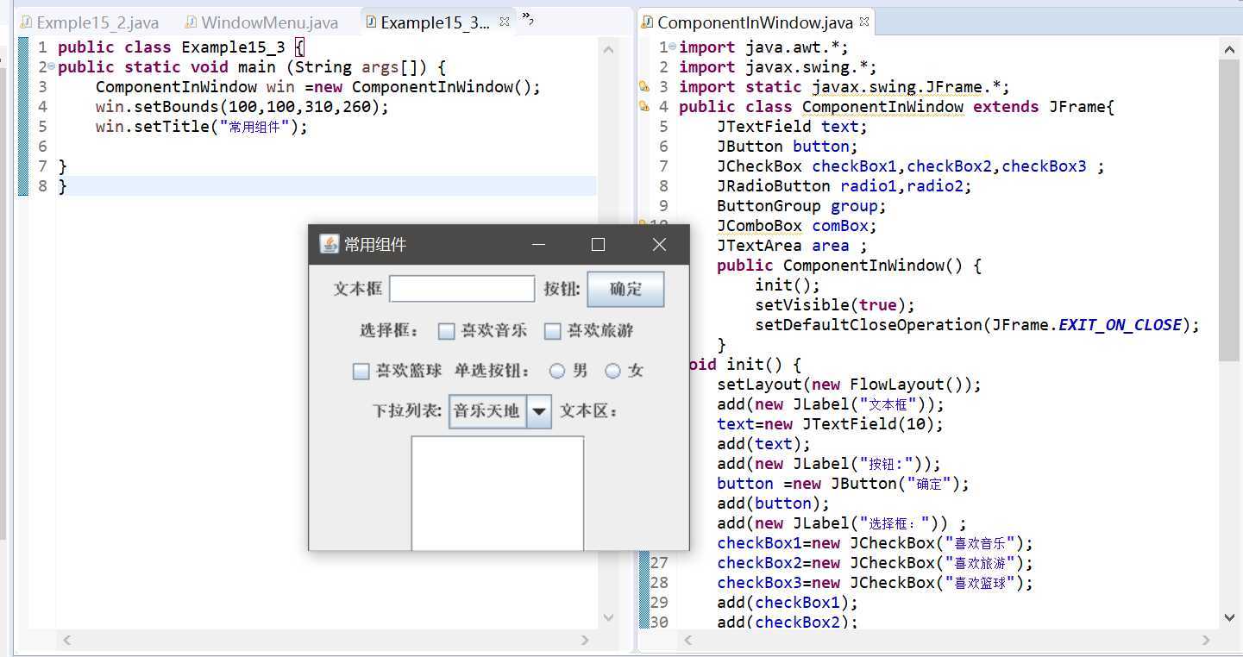Click the Java icon in 常用组件 title bar

(x=330, y=244)
